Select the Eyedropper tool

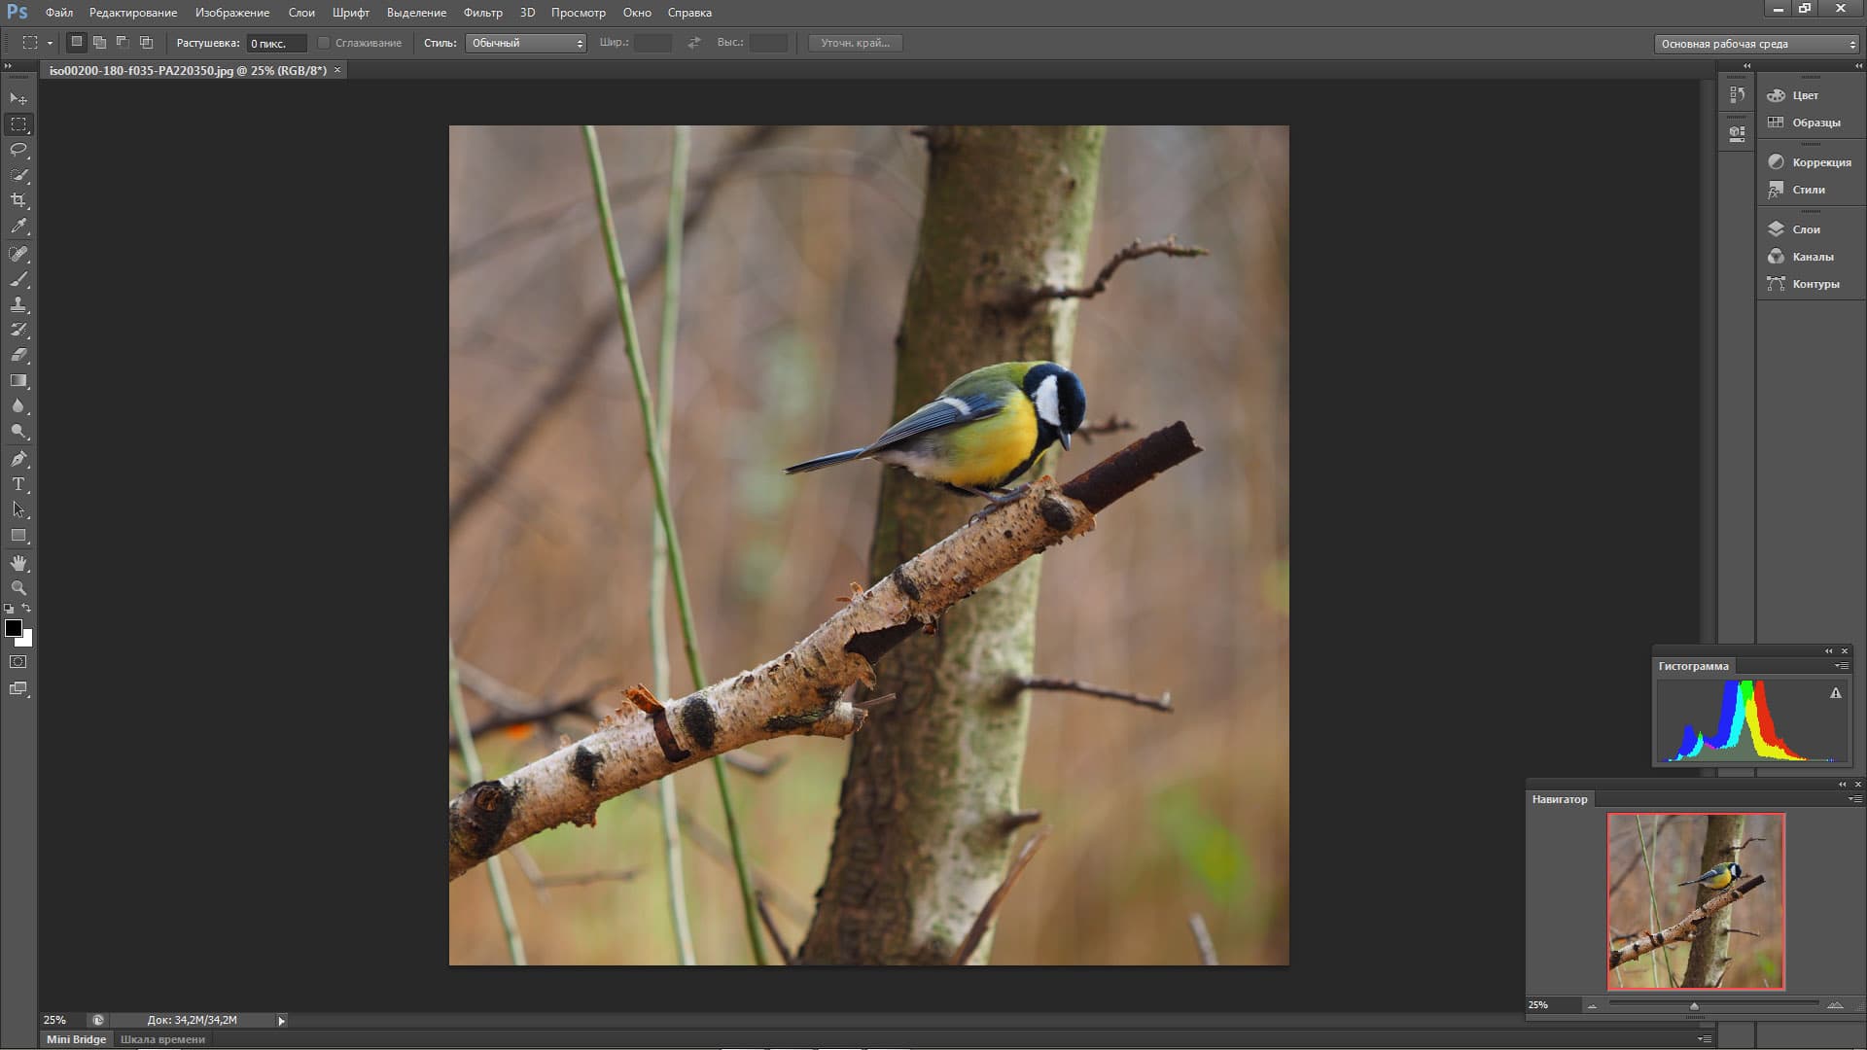(18, 226)
